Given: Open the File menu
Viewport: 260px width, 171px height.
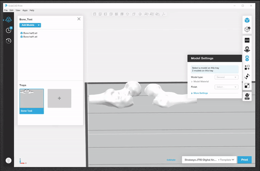Looking at the screenshot, I should point(6,10).
